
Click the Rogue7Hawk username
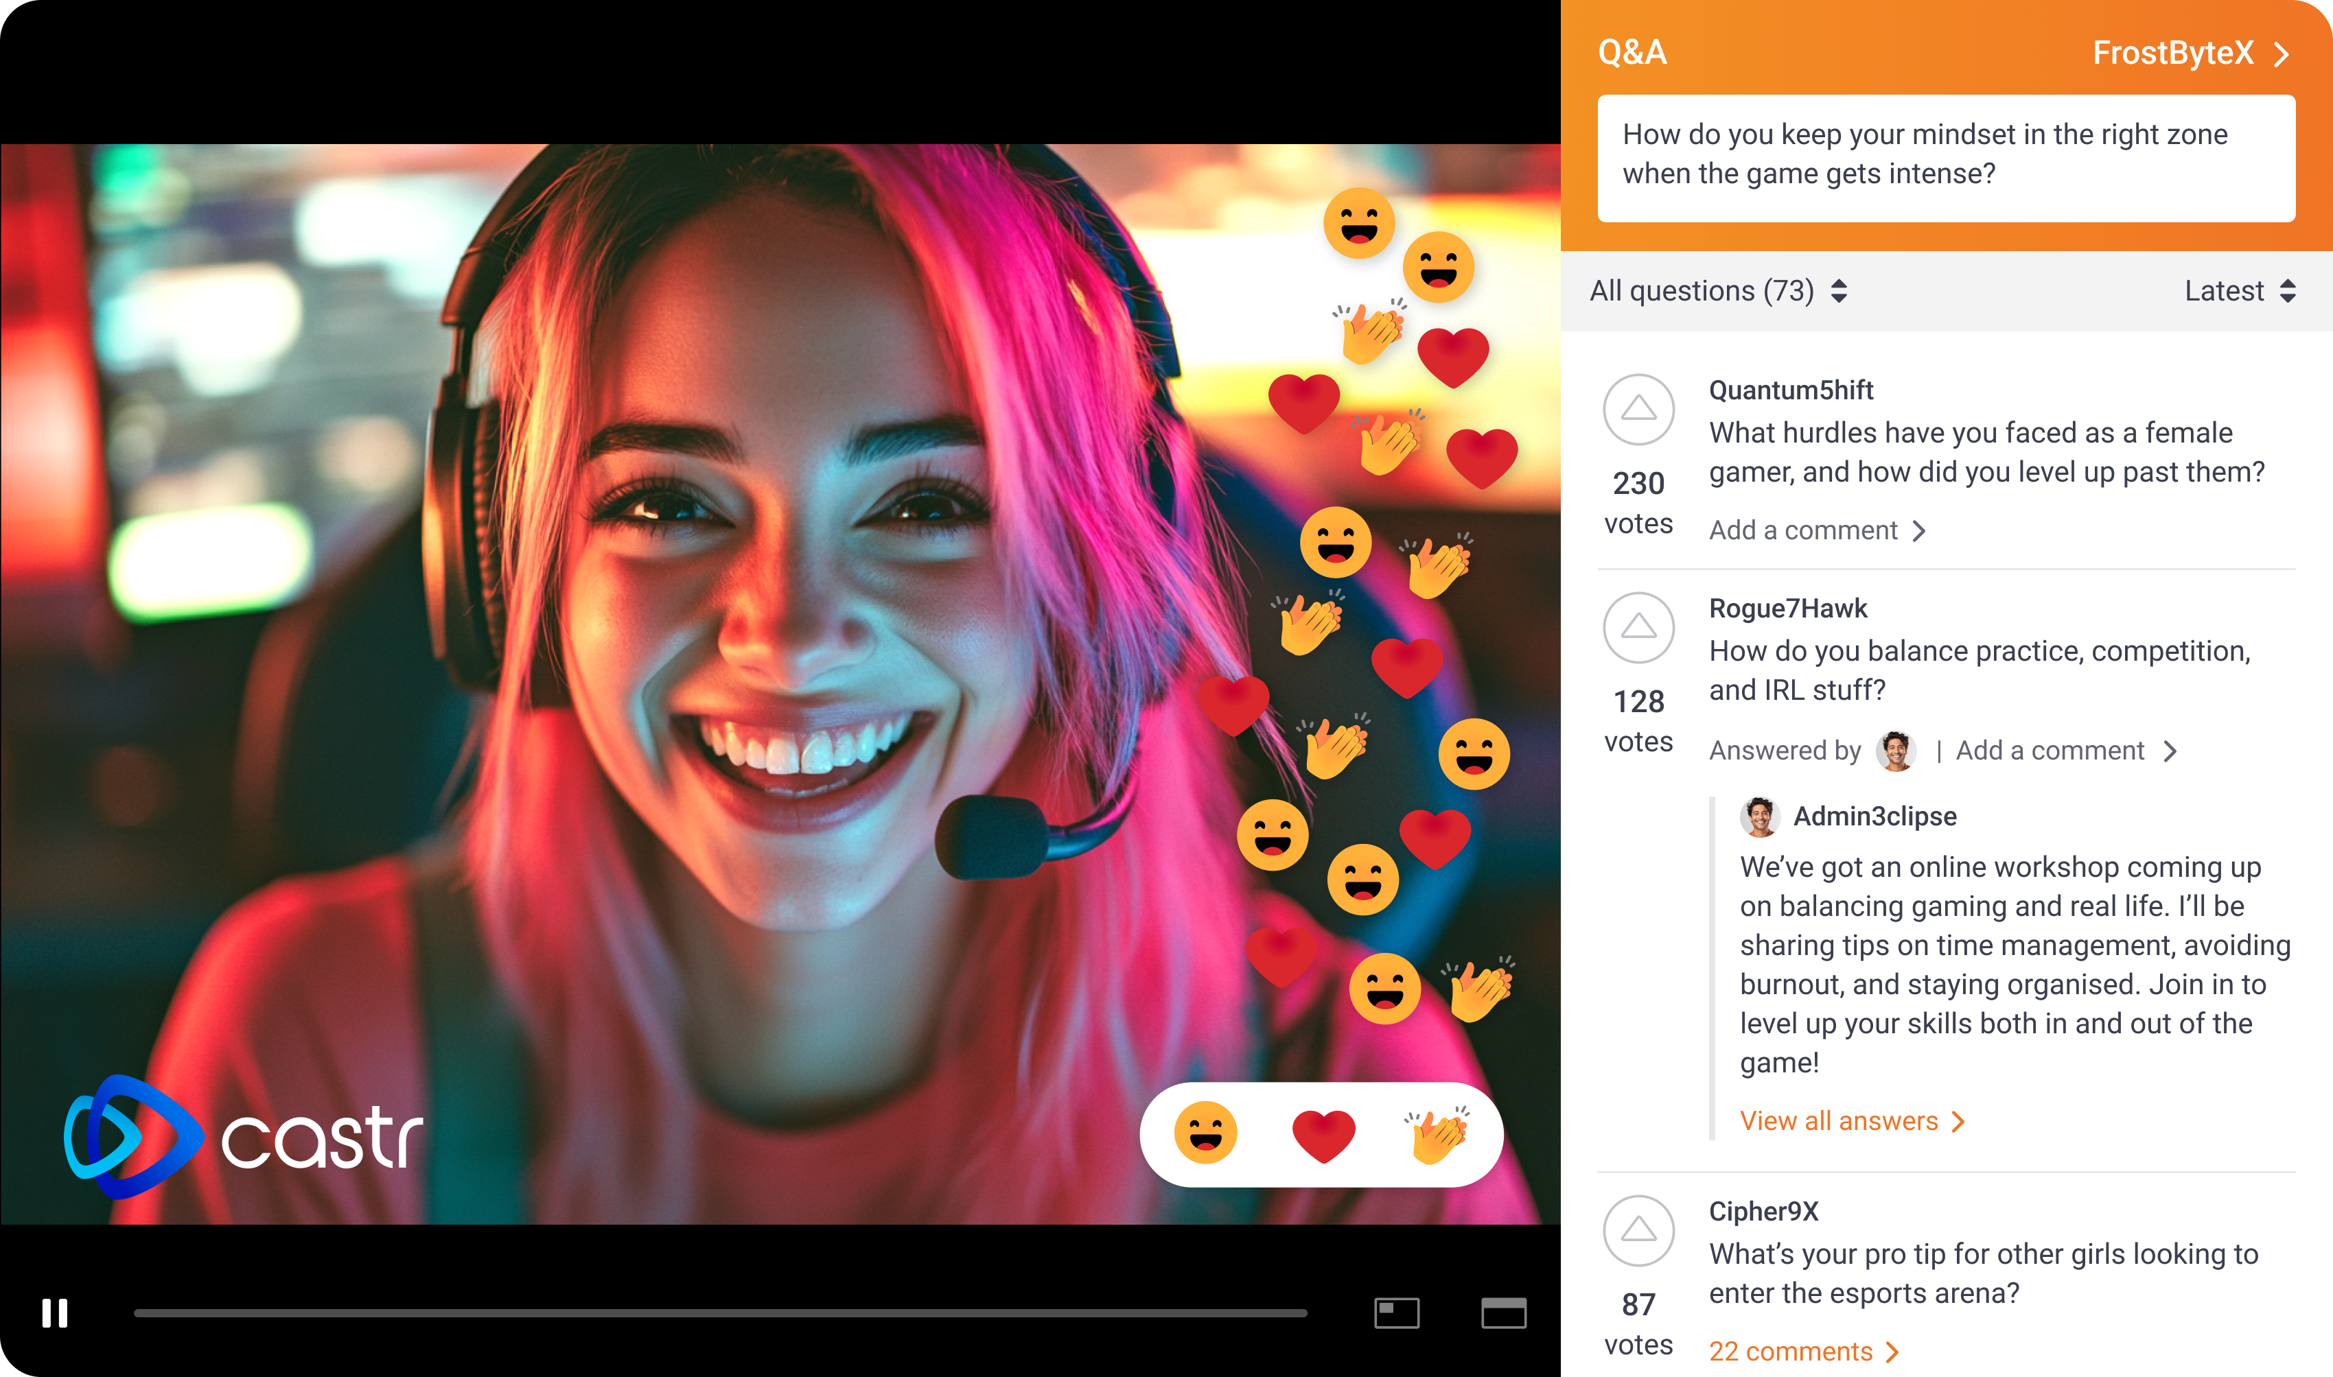point(1788,609)
